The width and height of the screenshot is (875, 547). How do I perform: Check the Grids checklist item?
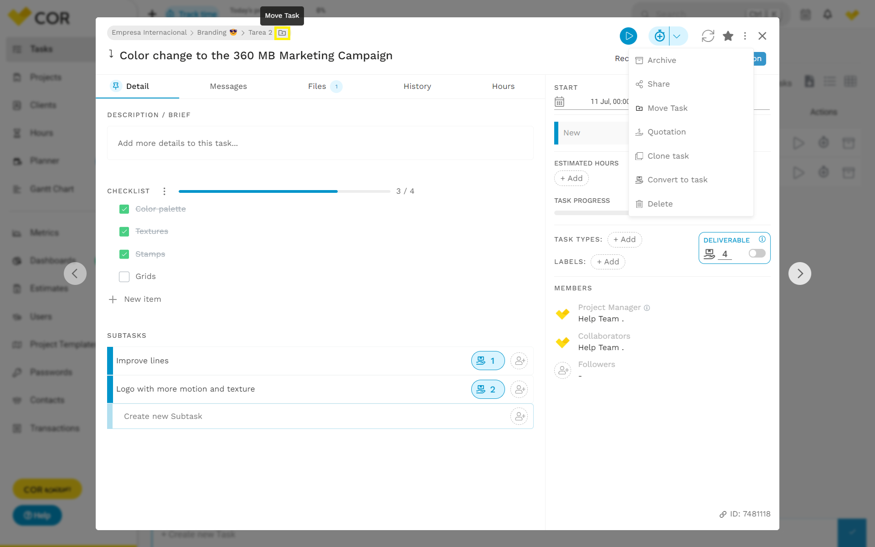(124, 277)
